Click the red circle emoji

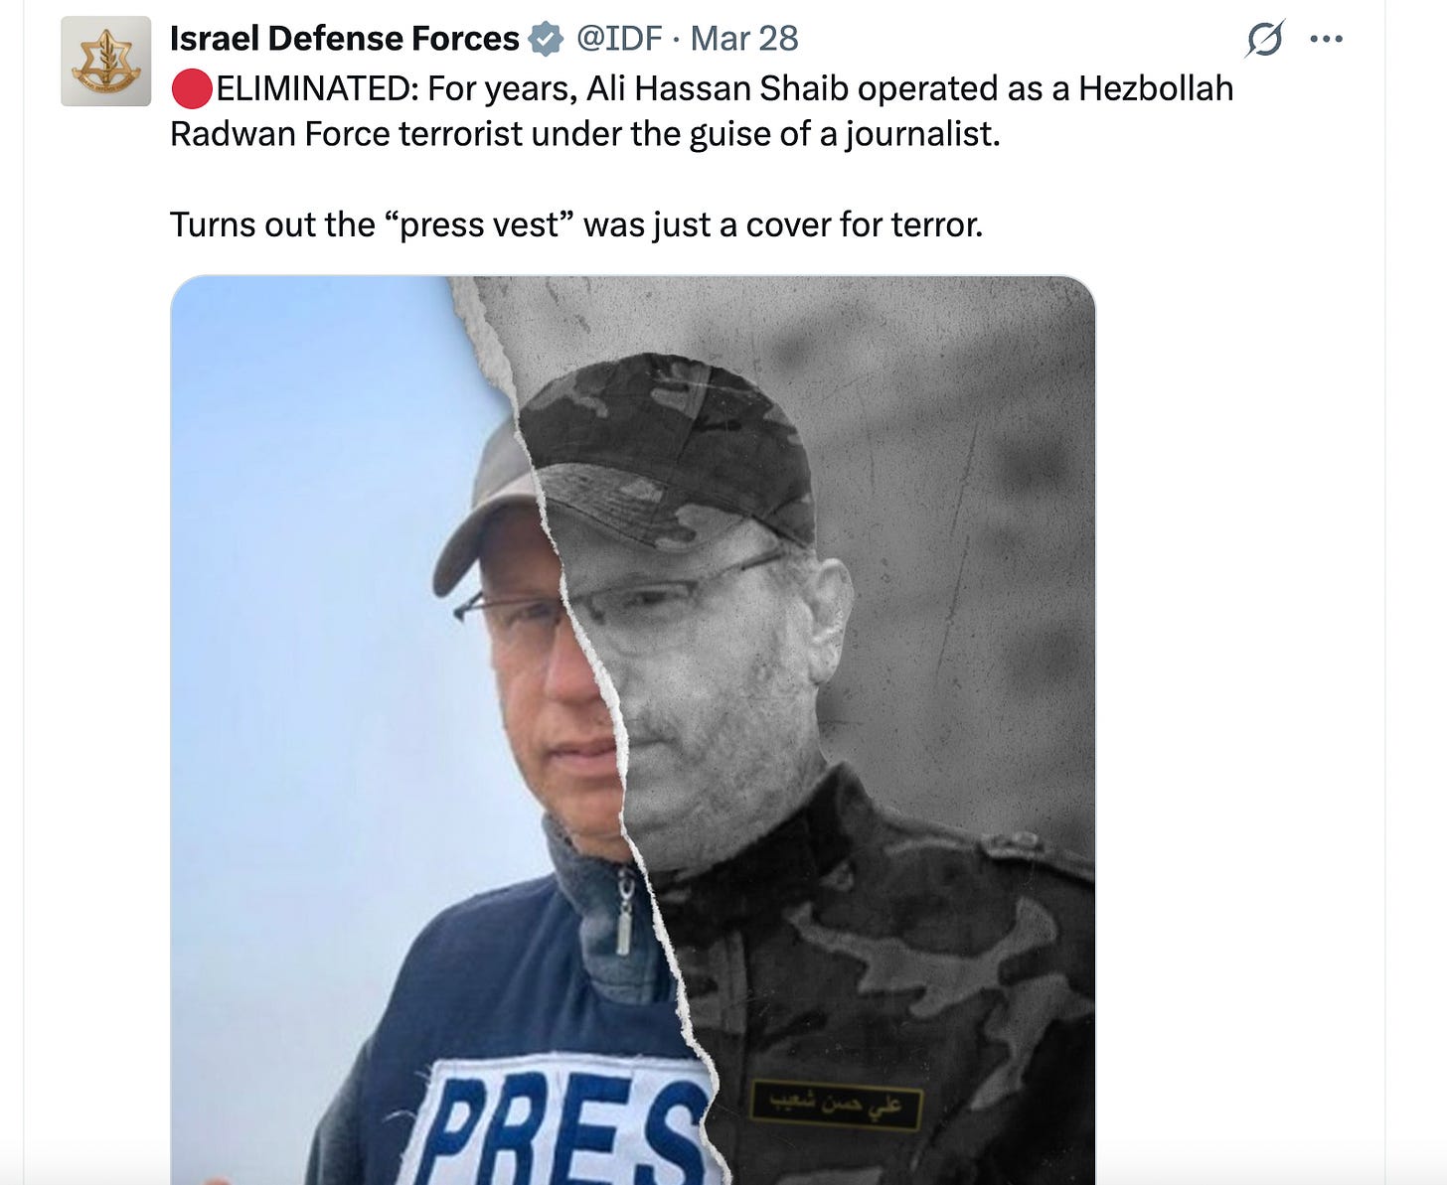pyautogui.click(x=192, y=89)
